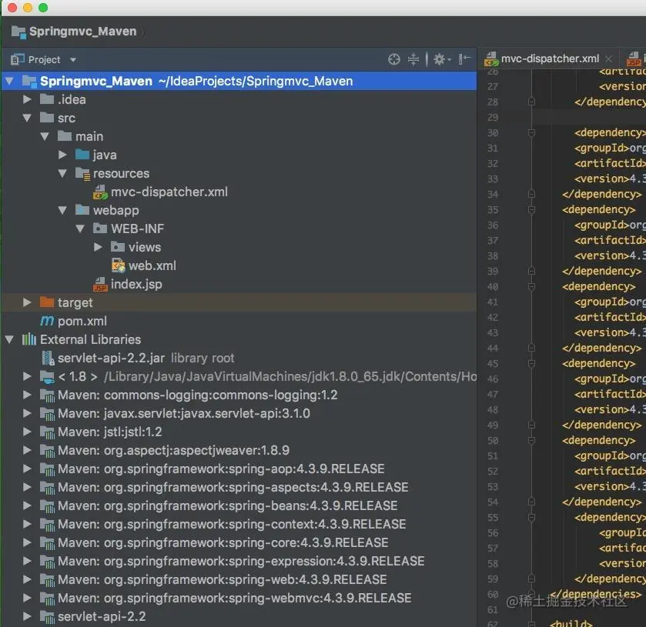
Task: Select Maven spring-aop:4.3.9.RELEASE entry
Action: coord(221,469)
